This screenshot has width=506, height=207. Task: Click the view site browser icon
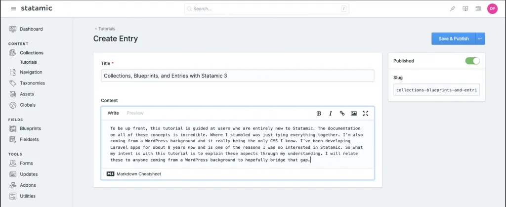(478, 9)
